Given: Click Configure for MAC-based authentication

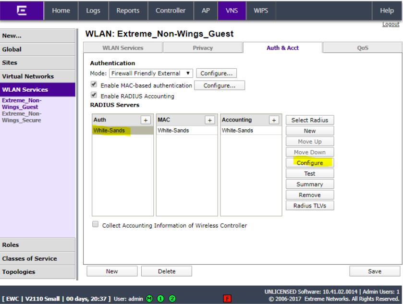Looking at the screenshot, I should [220, 85].
